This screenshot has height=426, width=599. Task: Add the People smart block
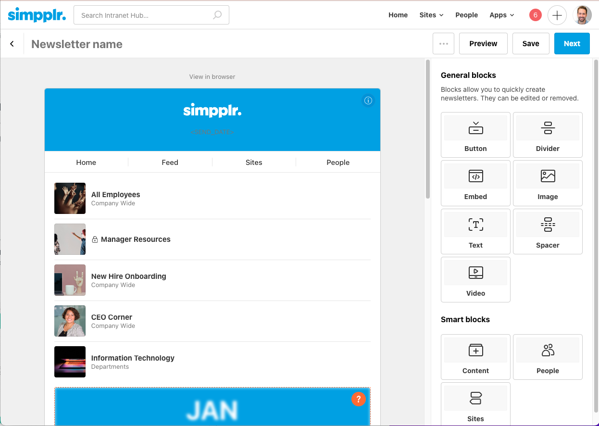coord(548,357)
